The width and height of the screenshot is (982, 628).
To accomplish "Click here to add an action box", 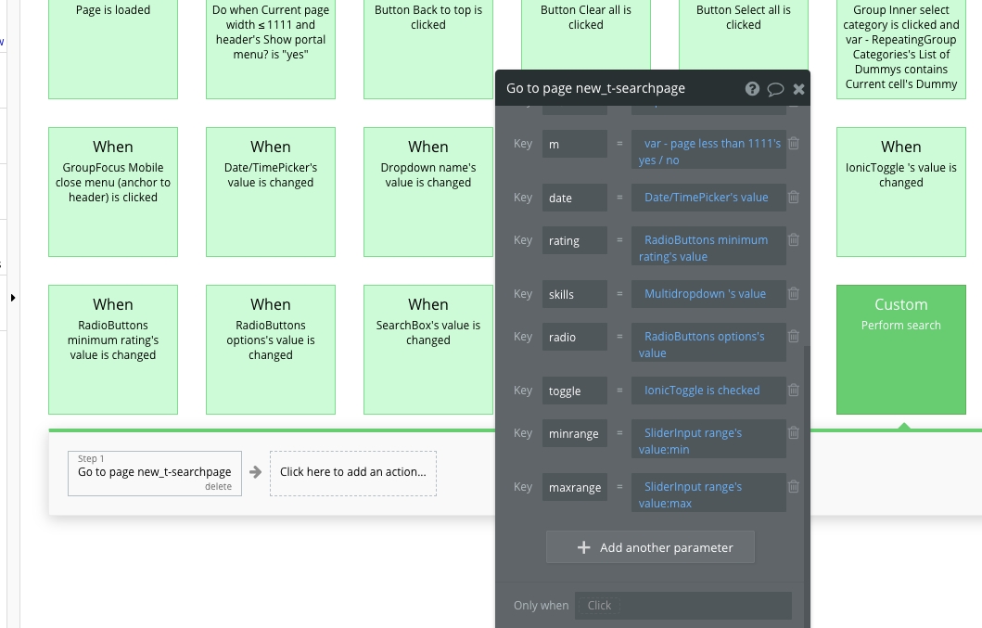I will click(352, 472).
